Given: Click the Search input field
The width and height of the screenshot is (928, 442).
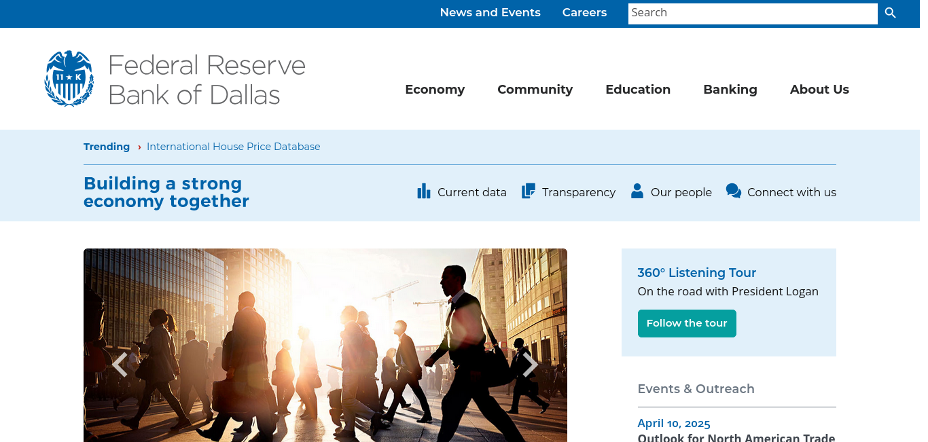Looking at the screenshot, I should pyautogui.click(x=753, y=14).
